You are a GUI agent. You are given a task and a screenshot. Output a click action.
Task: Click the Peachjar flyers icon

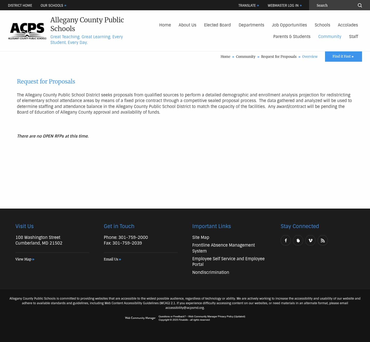[x=298, y=240]
